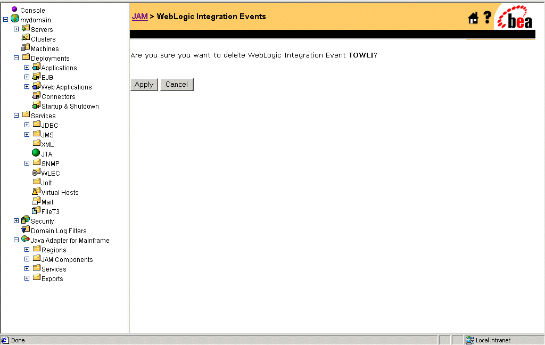Expand the SNMP tree node
This screenshot has height=345, width=545.
tap(27, 163)
